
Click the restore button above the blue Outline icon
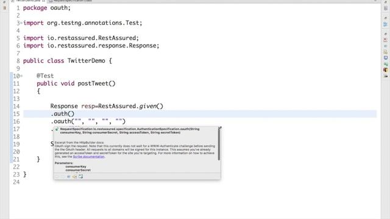(x=386, y=18)
